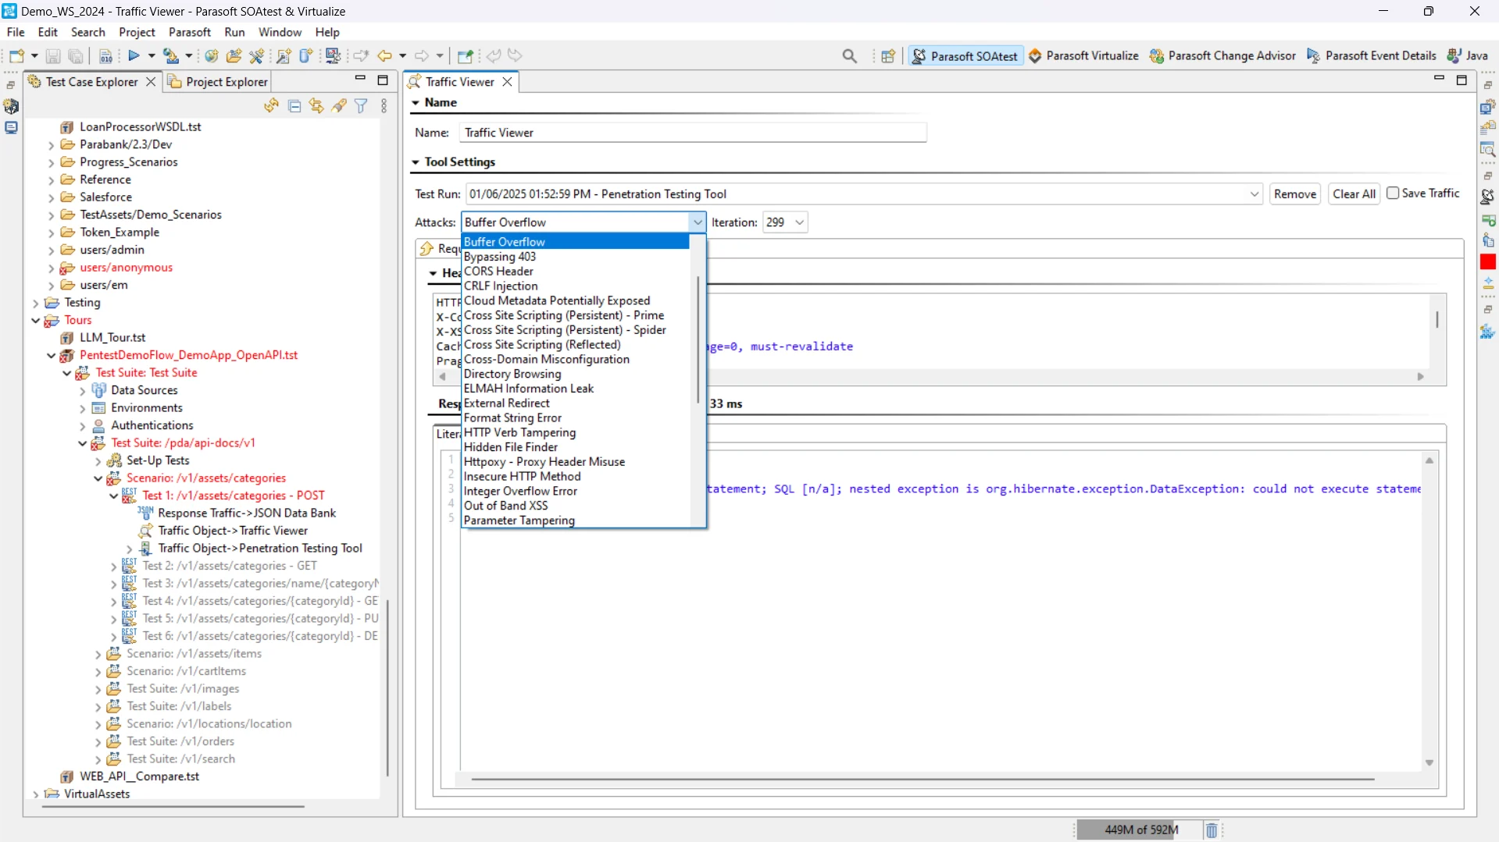Switch to the Parasoft Change Advisor perspective
Image resolution: width=1499 pixels, height=842 pixels.
1222,56
